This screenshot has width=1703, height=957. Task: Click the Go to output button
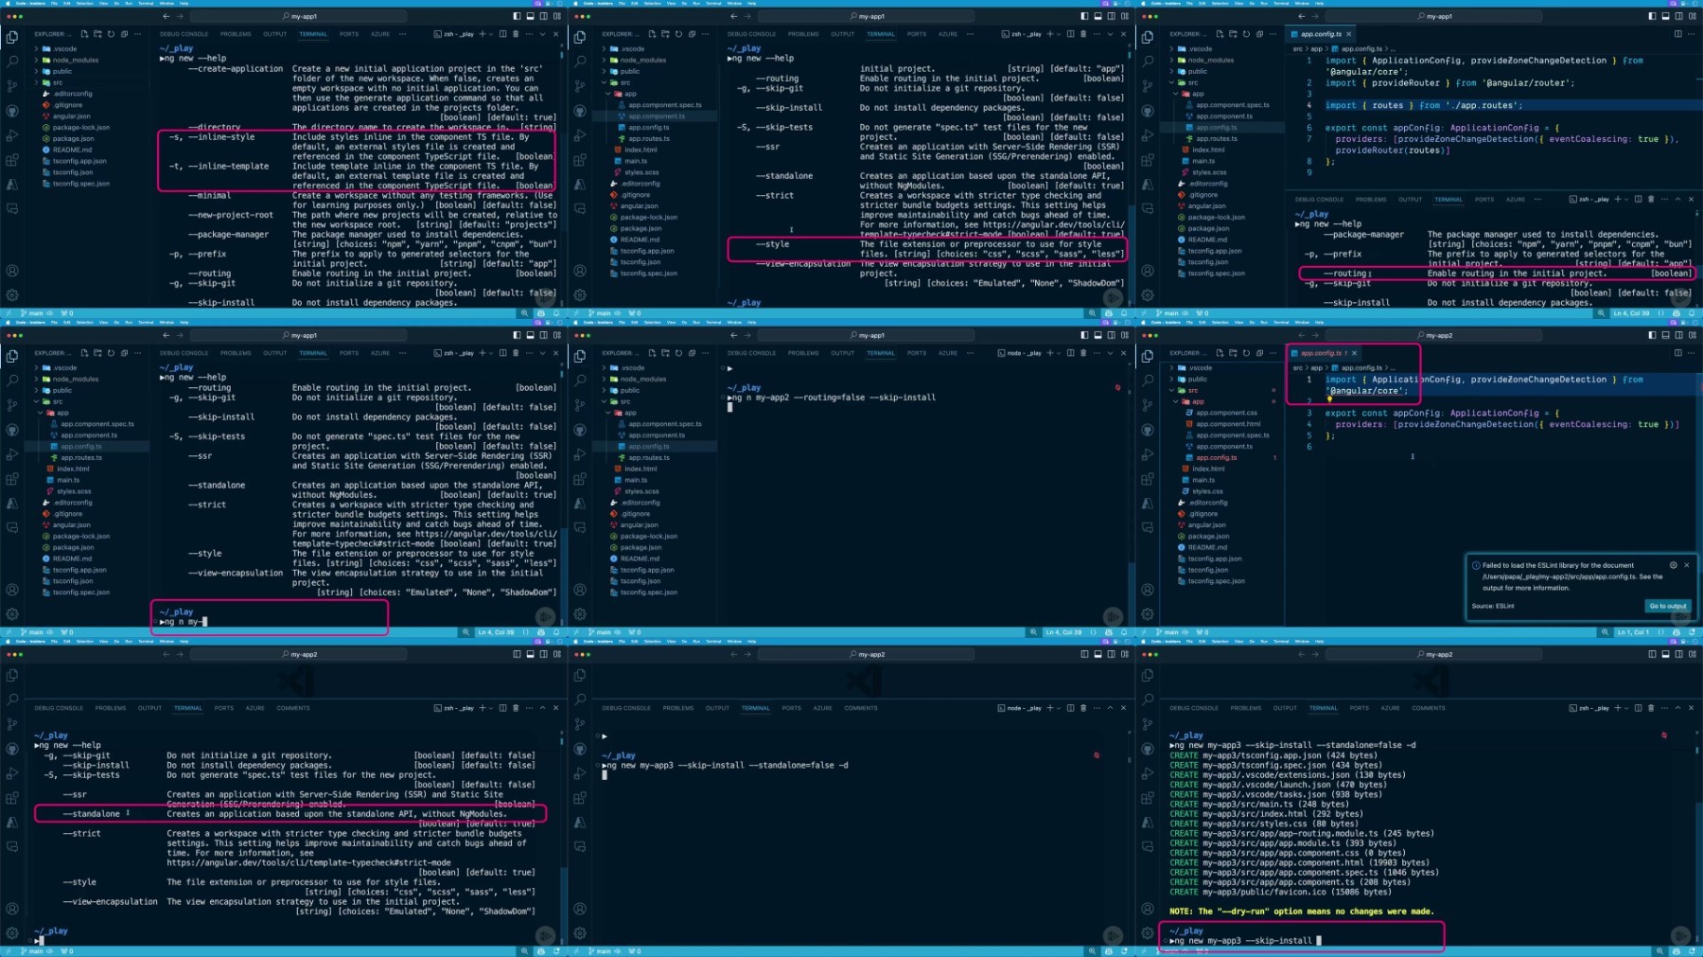[x=1667, y=606]
